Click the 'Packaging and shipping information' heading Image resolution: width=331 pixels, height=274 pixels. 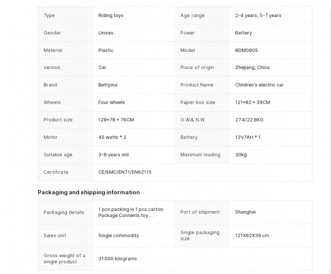coord(89,192)
